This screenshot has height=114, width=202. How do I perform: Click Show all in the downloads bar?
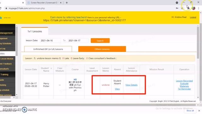pyautogui.click(x=190, y=111)
